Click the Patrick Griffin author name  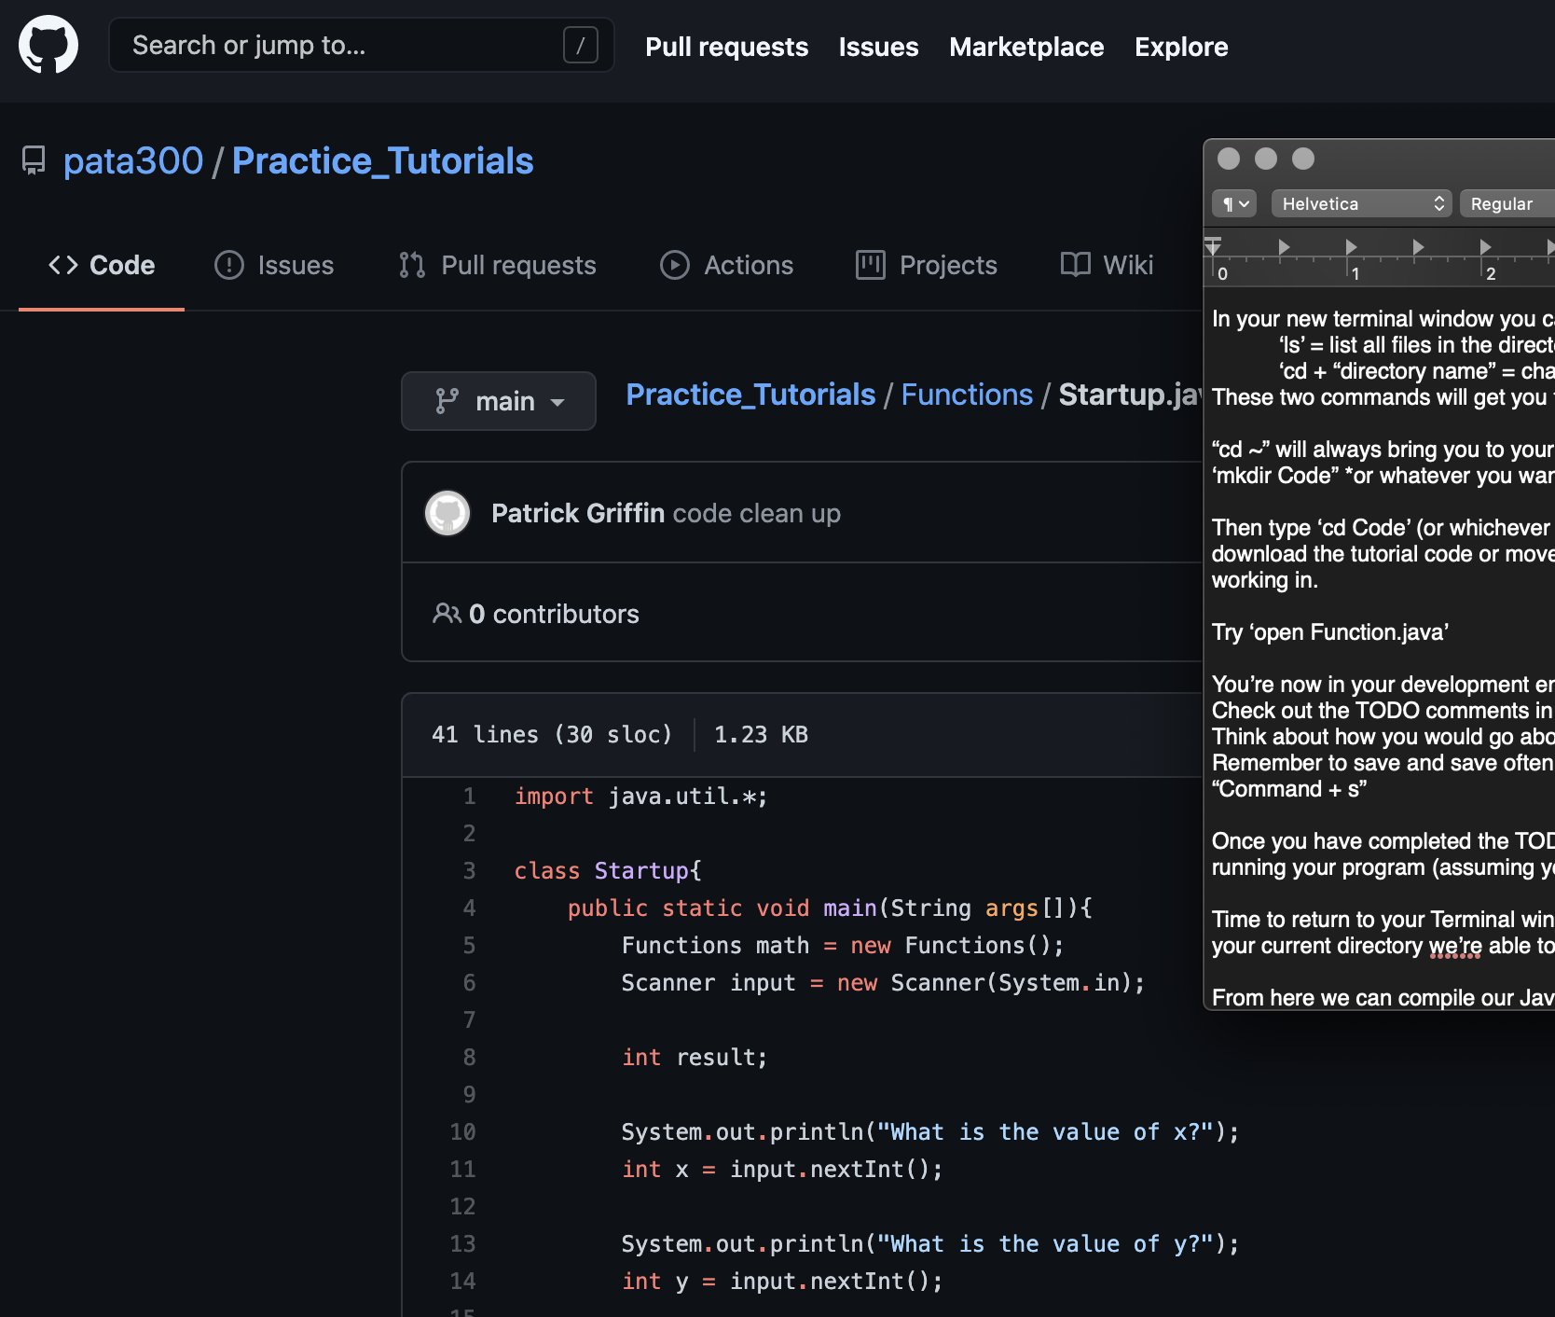pyautogui.click(x=578, y=513)
